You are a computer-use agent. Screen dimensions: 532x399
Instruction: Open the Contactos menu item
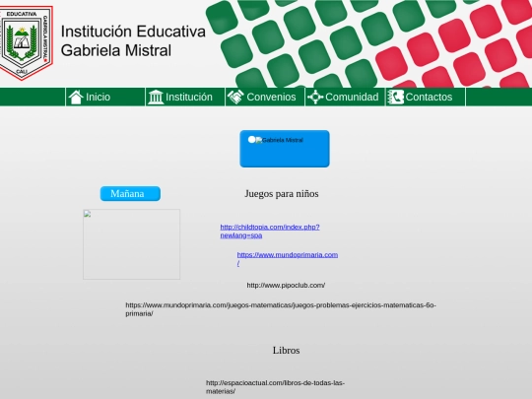coord(426,97)
